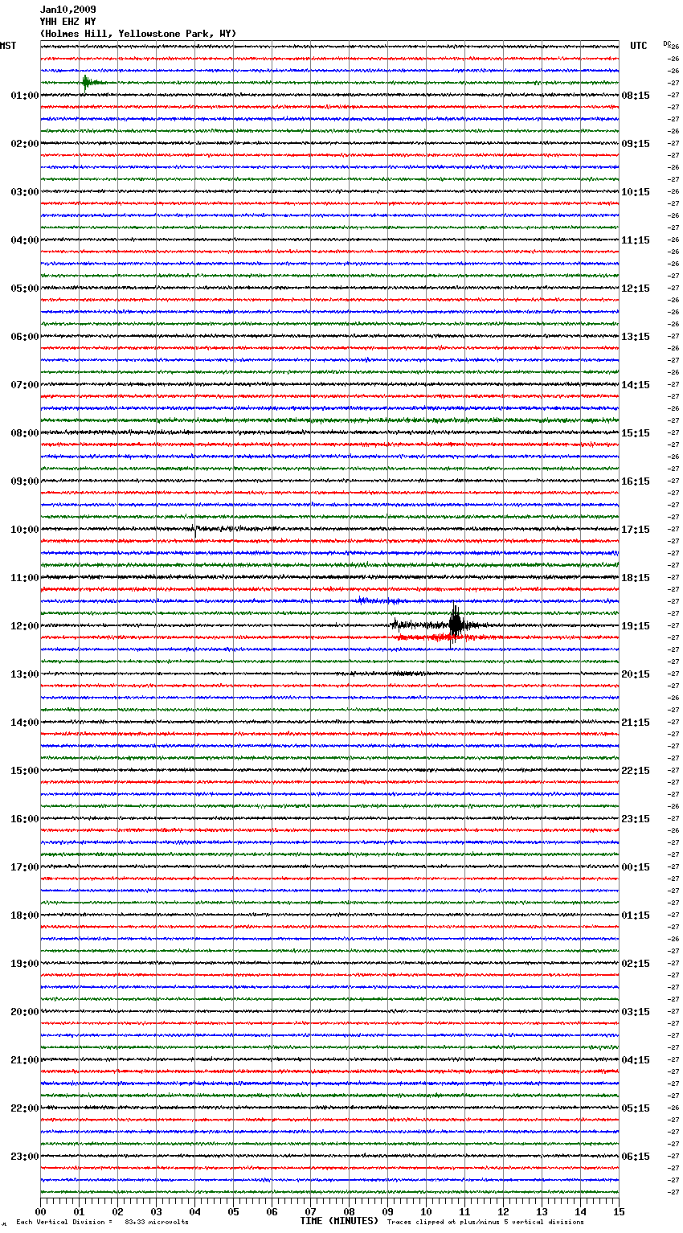Click the 00 minute axis tick label
Image resolution: width=683 pixels, height=1233 pixels.
point(40,1211)
